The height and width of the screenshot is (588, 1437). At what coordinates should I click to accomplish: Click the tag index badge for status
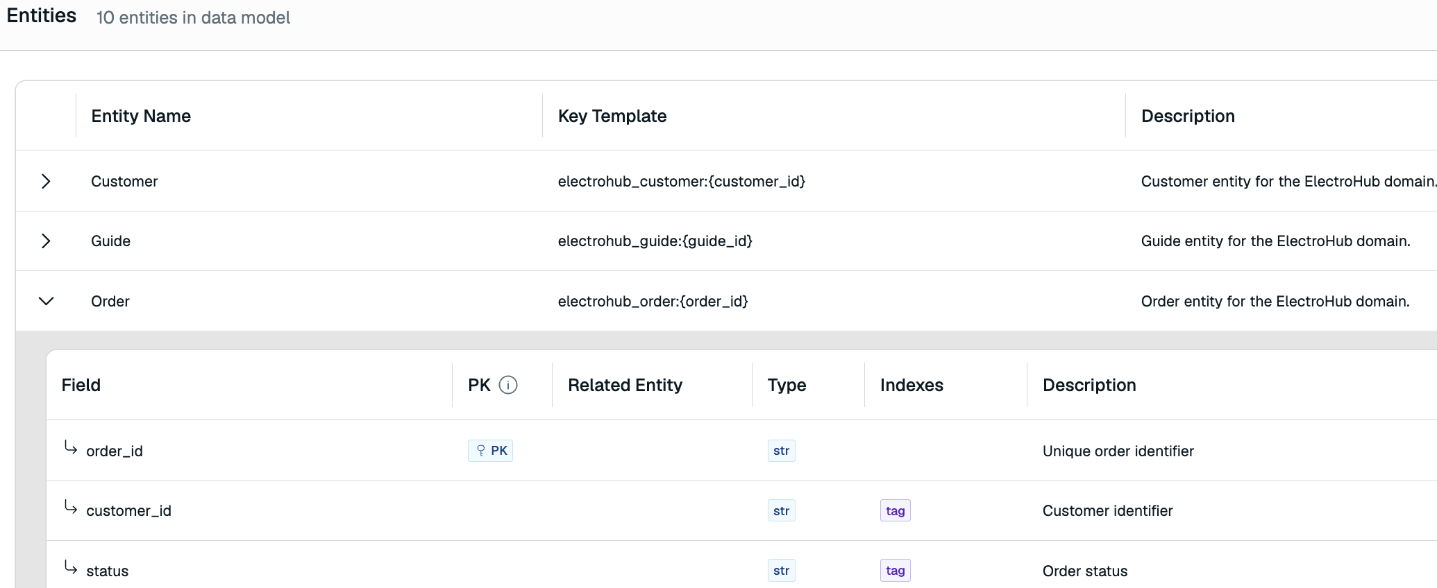[x=895, y=571]
